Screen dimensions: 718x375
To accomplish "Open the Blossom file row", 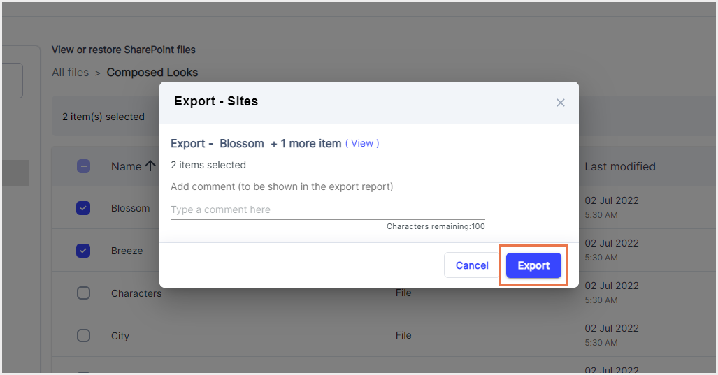I will click(130, 208).
